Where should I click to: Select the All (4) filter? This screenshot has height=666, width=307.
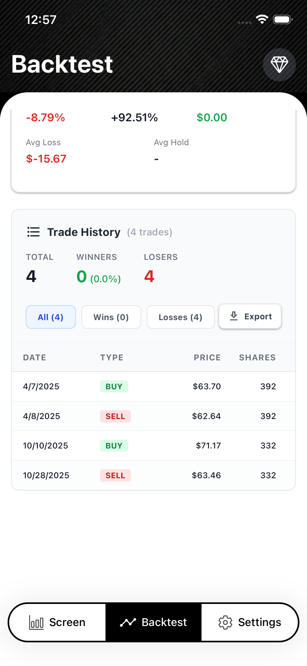51,317
